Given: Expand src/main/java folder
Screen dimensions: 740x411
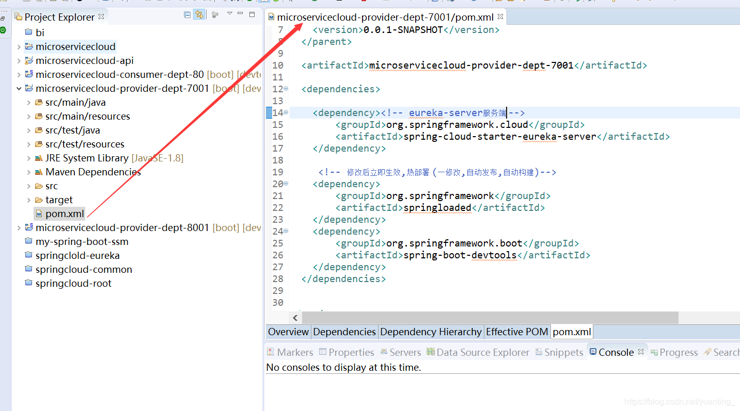Looking at the screenshot, I should point(29,103).
